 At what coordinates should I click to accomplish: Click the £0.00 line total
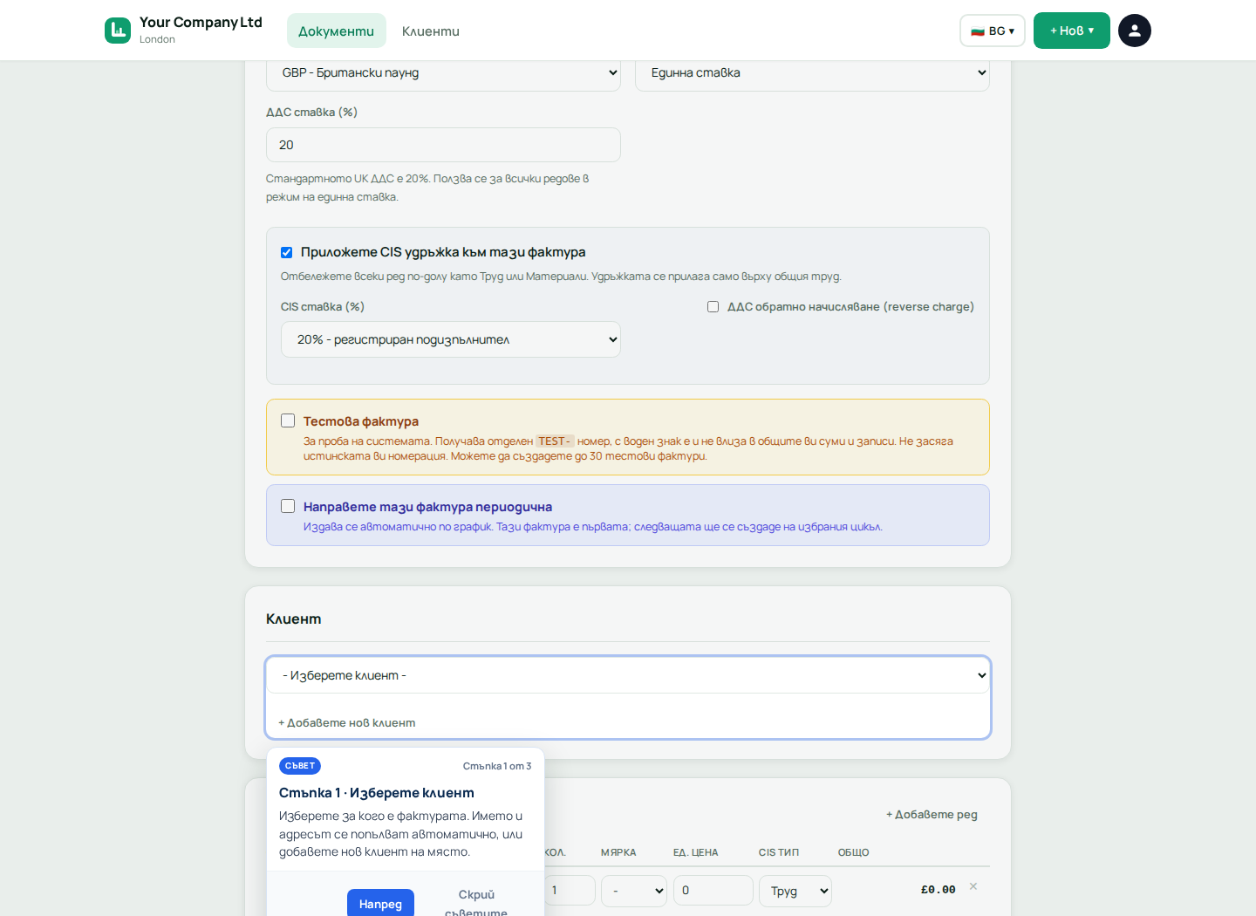coord(938,890)
